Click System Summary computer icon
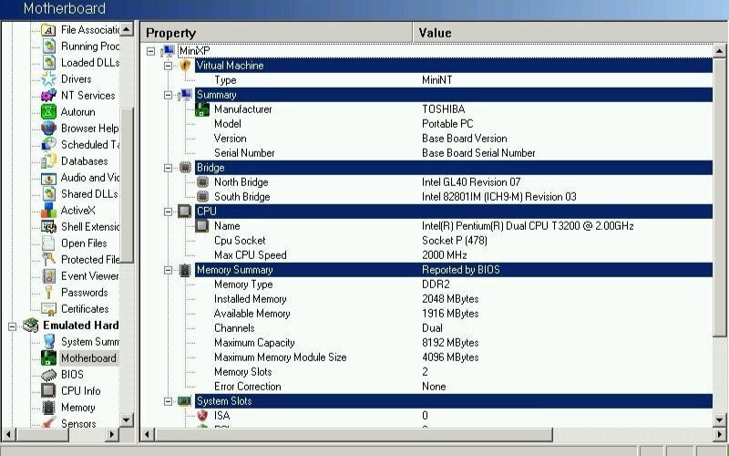729x456 pixels. pos(48,342)
